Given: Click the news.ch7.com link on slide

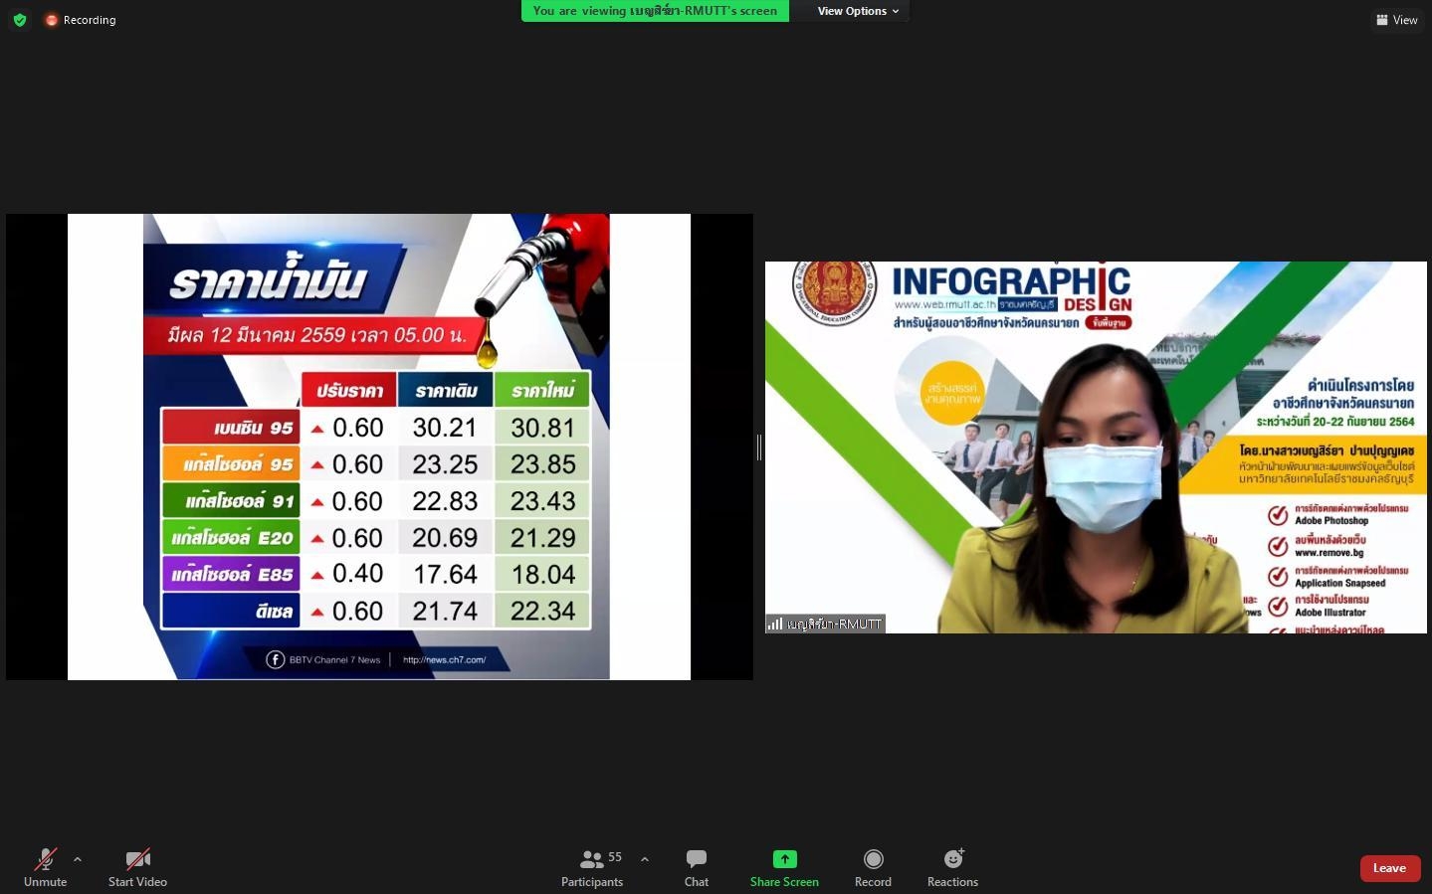Looking at the screenshot, I should 444,659.
